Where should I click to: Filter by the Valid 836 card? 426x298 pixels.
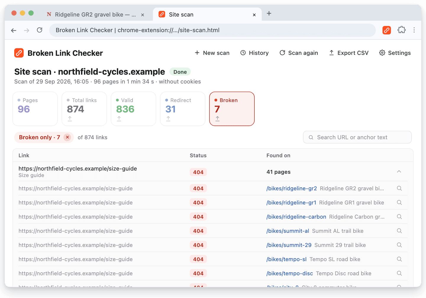133,109
